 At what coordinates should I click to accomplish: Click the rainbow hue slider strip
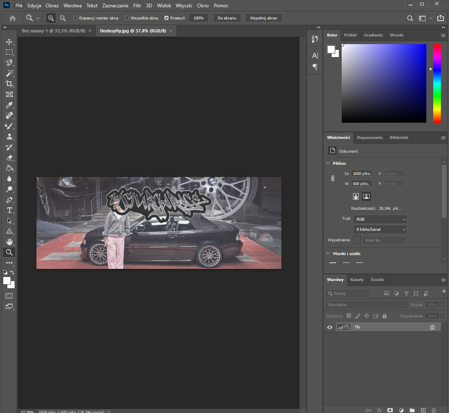click(x=437, y=83)
